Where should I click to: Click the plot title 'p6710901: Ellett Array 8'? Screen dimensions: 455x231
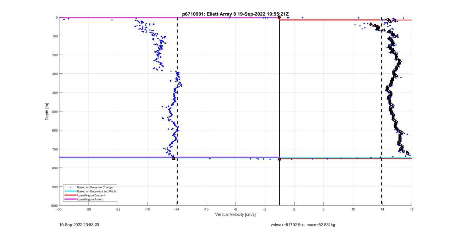(x=209, y=14)
